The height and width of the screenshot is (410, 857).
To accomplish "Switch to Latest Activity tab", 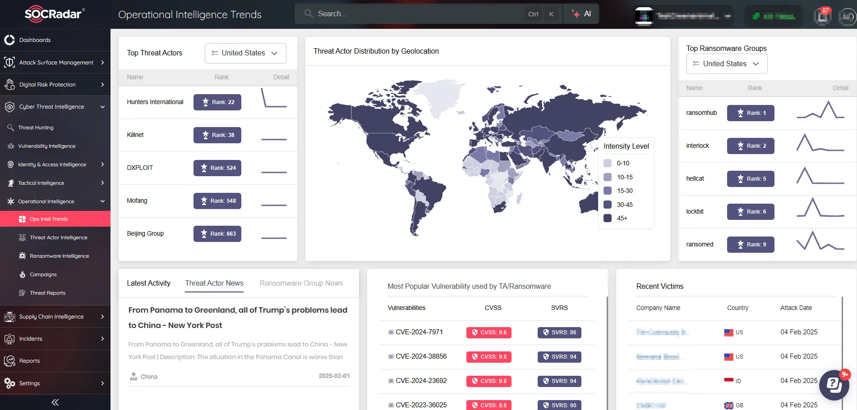I will tap(148, 283).
